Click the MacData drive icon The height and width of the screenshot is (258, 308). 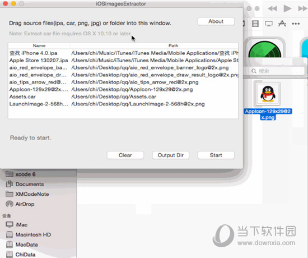pos(10,245)
